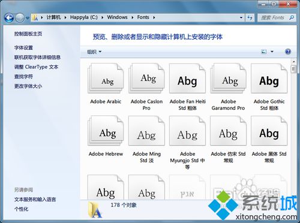Select the Adobe Gothic Std font icon
This screenshot has width=300, height=223.
[x=269, y=79]
